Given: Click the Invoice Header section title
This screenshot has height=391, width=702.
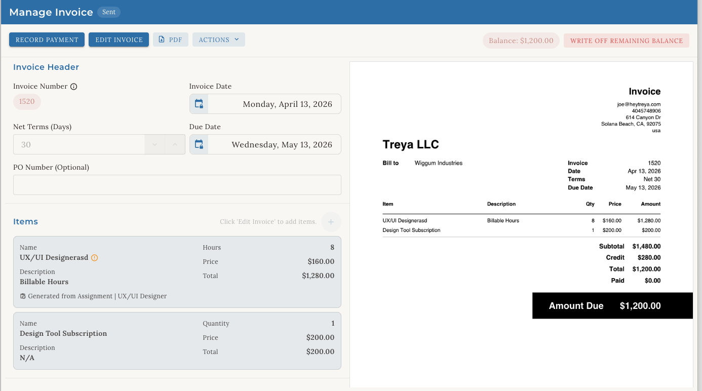Looking at the screenshot, I should point(46,67).
